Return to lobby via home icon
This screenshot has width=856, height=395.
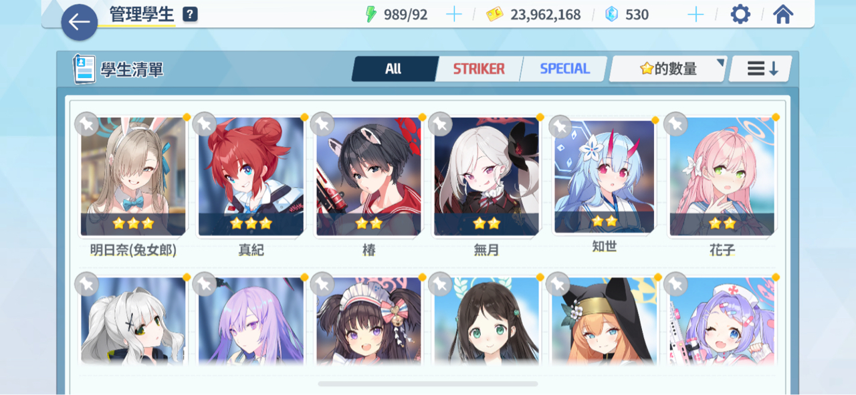coord(783,14)
